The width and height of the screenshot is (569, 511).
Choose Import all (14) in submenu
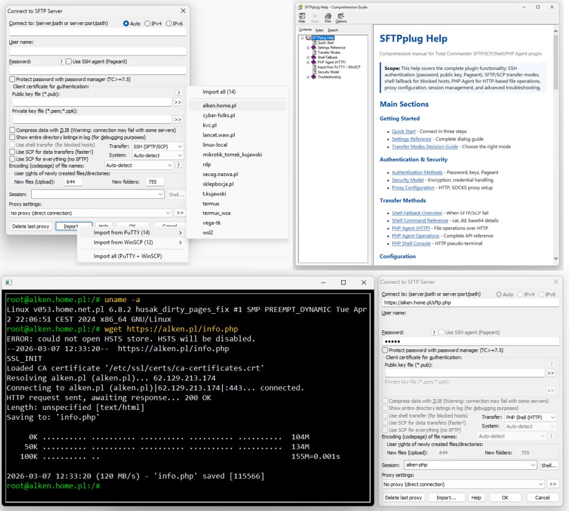(237, 92)
